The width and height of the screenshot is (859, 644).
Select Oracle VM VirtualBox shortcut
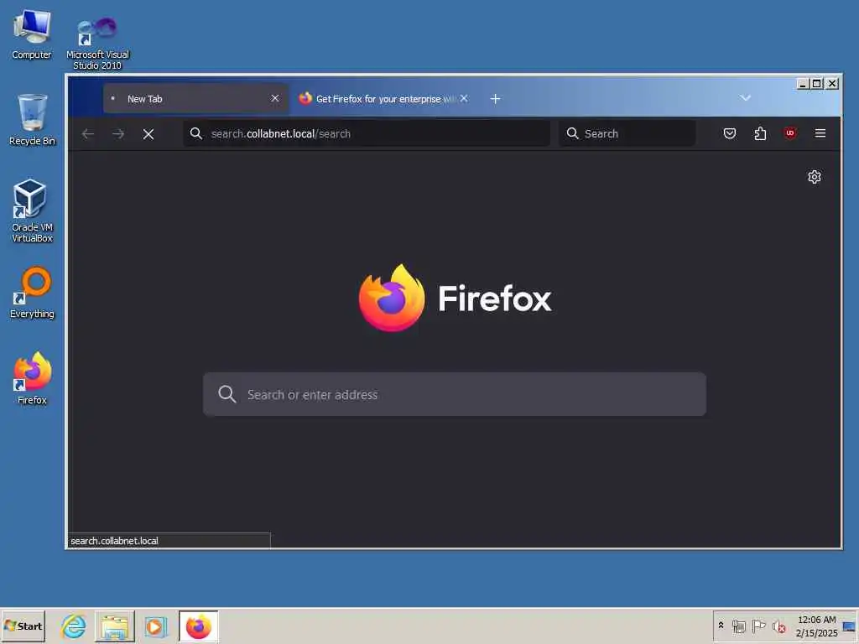click(32, 210)
